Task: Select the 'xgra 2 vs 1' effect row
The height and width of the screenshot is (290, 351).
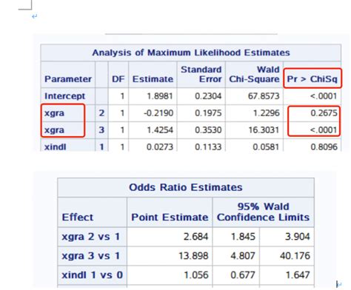Action: point(91,237)
